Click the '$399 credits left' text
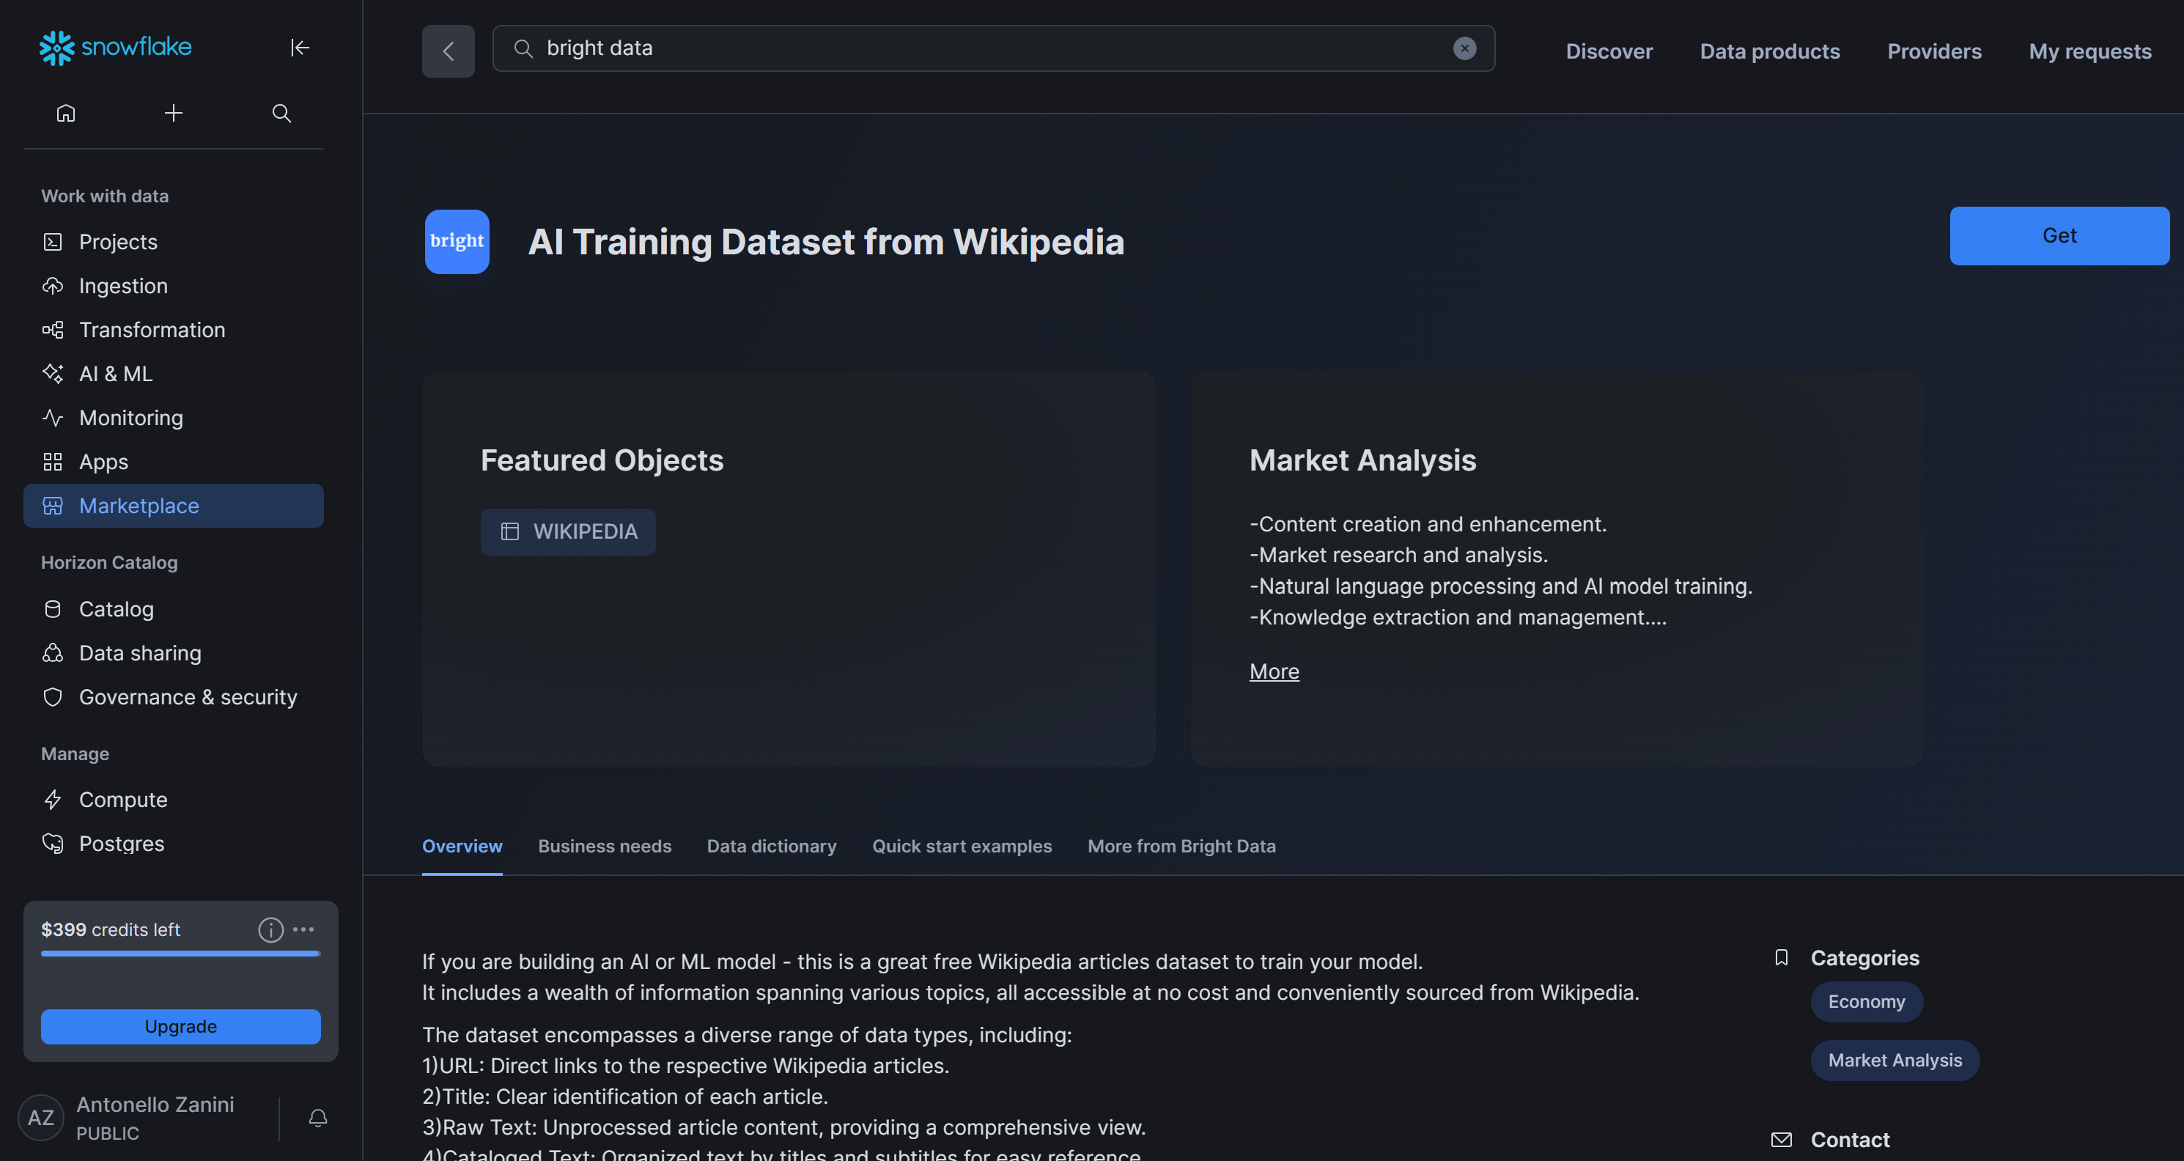The height and width of the screenshot is (1161, 2184). coord(110,930)
